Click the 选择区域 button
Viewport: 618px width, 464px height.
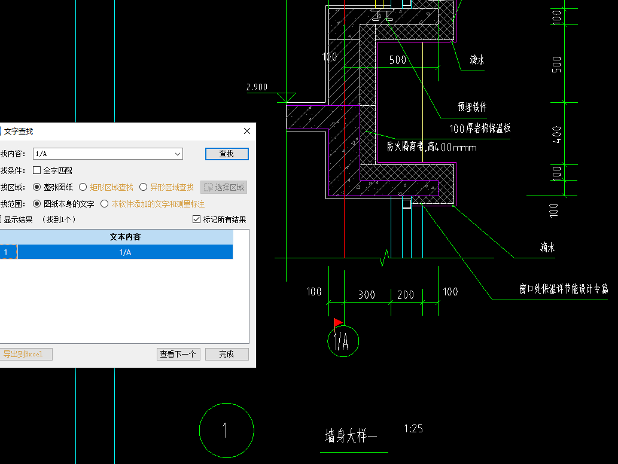[x=224, y=188]
